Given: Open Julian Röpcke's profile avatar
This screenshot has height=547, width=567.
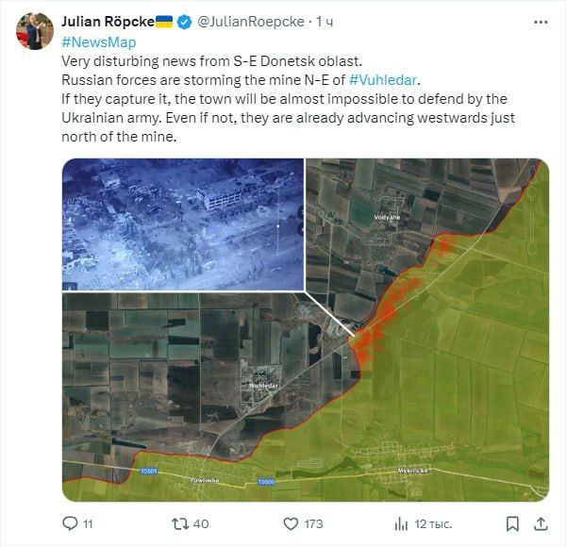Looking at the screenshot, I should [x=34, y=31].
